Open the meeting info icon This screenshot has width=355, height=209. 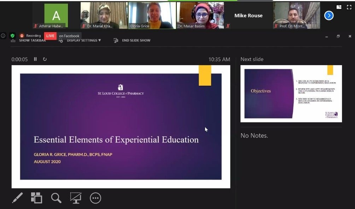coord(3,36)
